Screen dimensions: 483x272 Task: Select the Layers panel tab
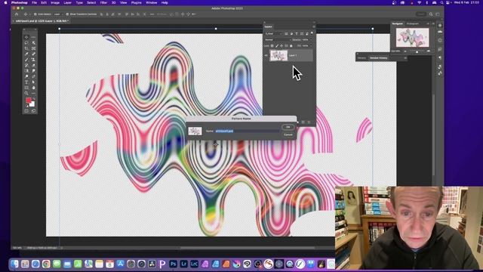pos(269,26)
